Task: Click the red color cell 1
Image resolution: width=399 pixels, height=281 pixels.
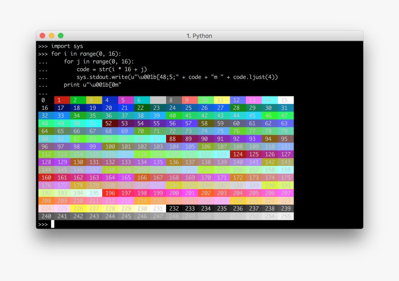Action: click(x=62, y=100)
